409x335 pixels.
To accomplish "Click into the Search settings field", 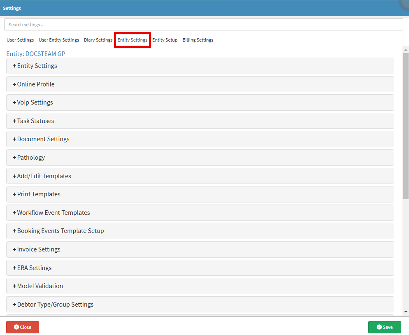I will pyautogui.click(x=203, y=25).
